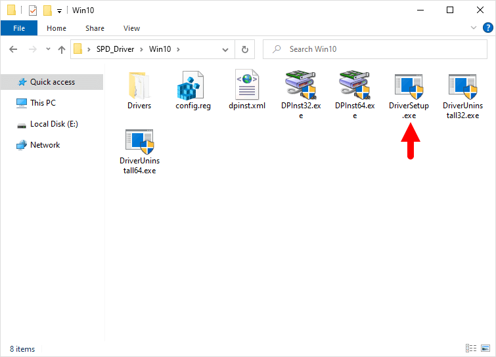Maximize the Win10 Explorer window
This screenshot has height=357, width=496.
click(450, 10)
